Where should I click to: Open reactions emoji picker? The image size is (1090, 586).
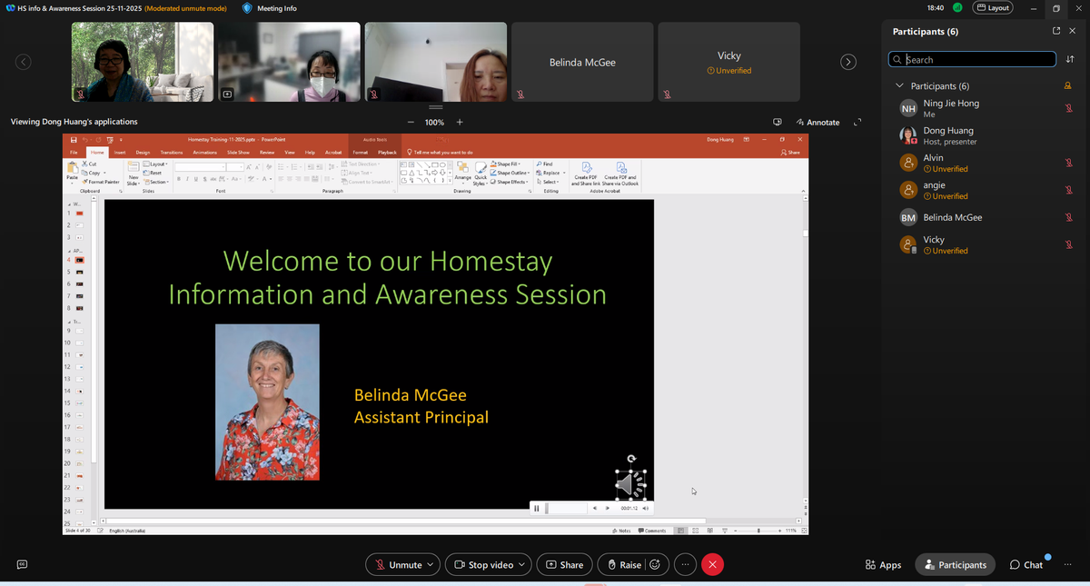click(655, 564)
